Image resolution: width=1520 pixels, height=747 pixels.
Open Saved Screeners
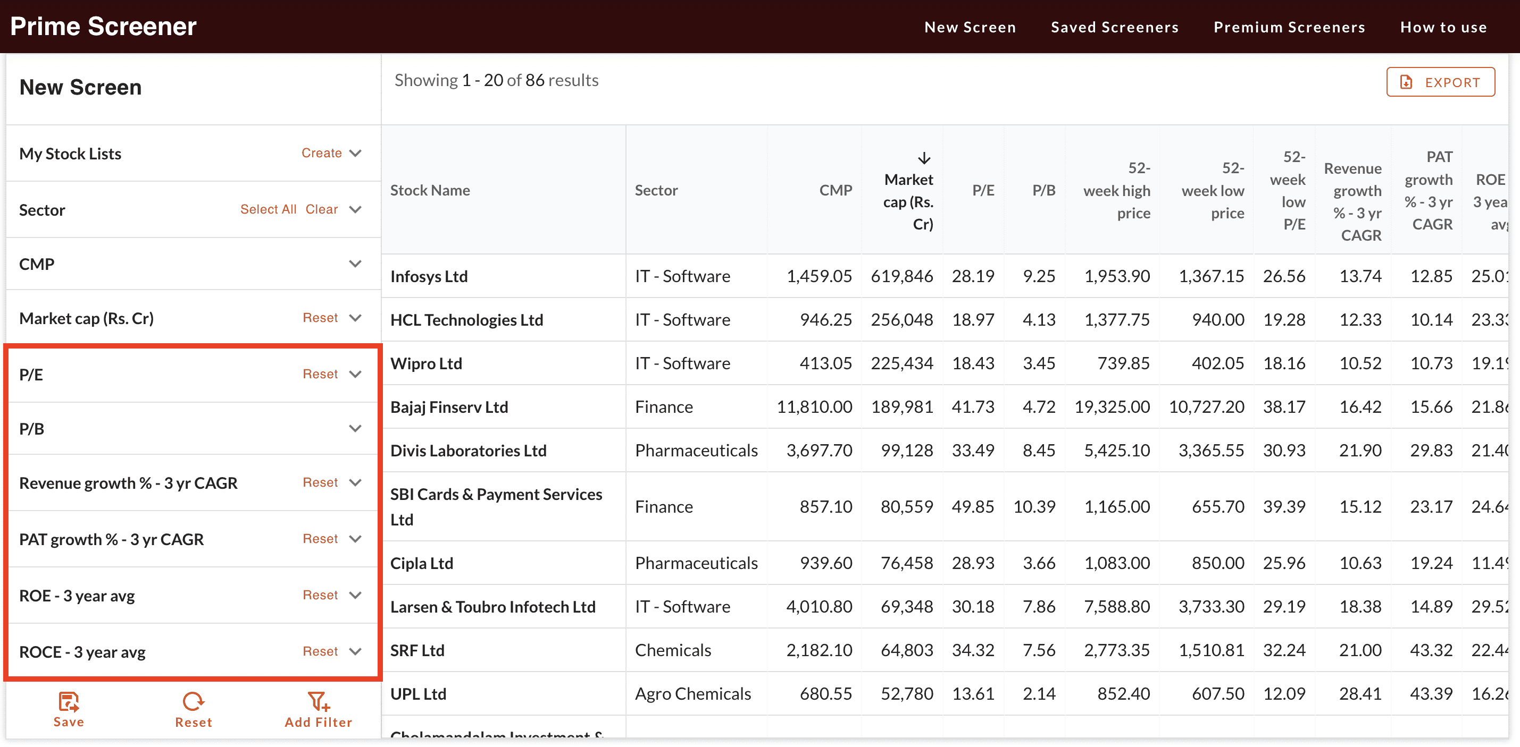pos(1115,27)
